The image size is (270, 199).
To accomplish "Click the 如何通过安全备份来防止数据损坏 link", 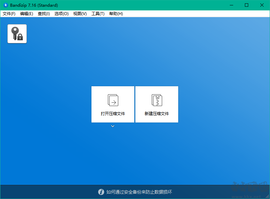I will click(x=140, y=192).
